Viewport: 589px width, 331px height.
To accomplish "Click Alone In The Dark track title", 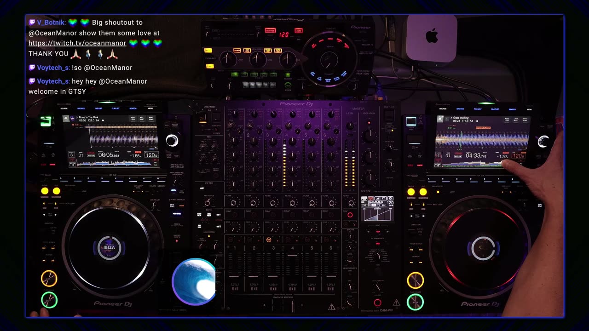I will (88, 118).
